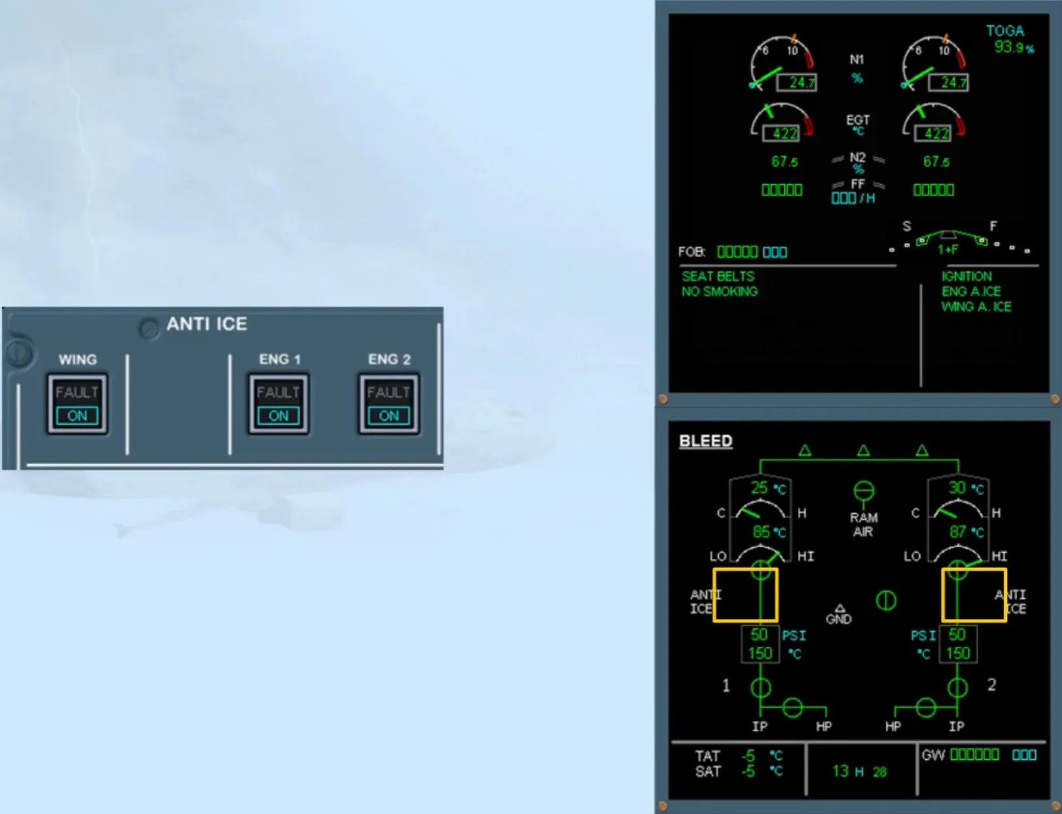The width and height of the screenshot is (1062, 814).
Task: Click engine 2 EGT gauge
Action: (934, 123)
